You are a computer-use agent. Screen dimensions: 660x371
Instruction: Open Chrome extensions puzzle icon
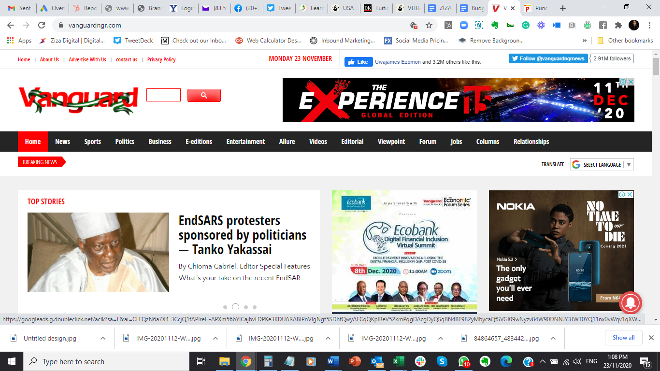click(618, 25)
